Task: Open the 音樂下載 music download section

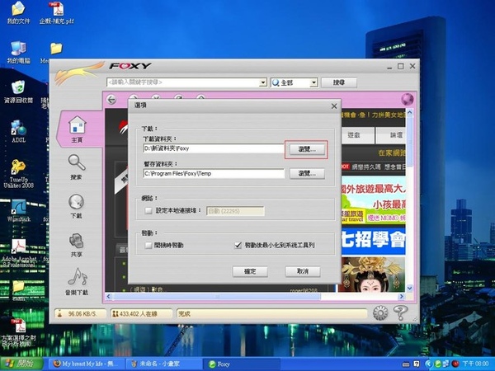Action: click(x=77, y=282)
